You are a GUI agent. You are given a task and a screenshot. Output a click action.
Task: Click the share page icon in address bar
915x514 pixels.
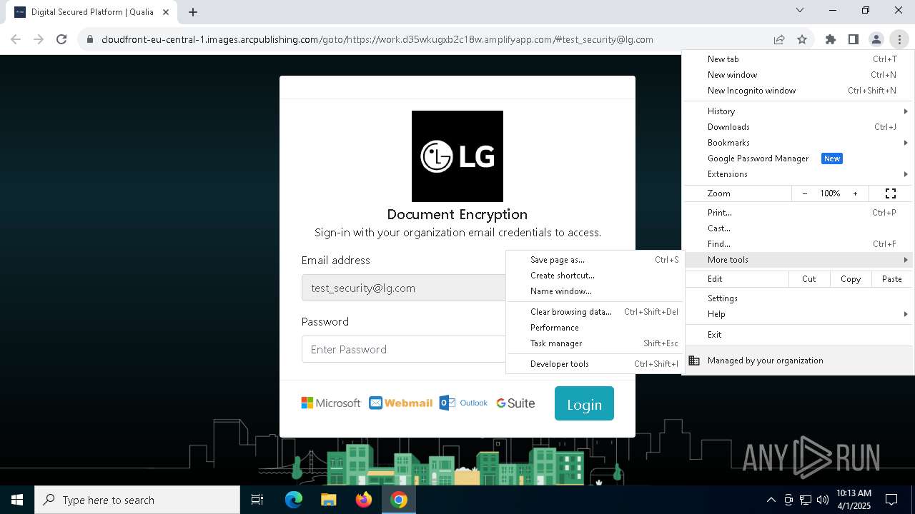(x=779, y=39)
